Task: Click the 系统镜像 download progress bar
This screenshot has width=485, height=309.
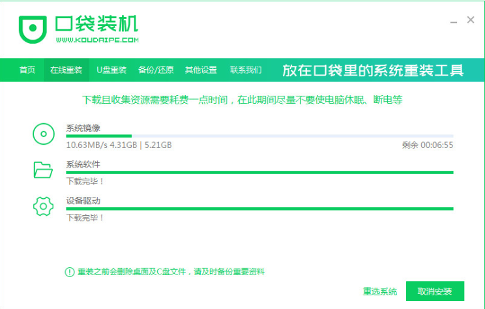Action: tap(259, 136)
